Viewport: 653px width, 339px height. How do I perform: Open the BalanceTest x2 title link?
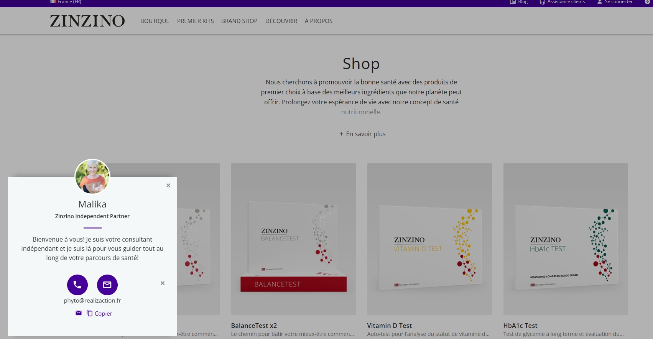coord(254,326)
